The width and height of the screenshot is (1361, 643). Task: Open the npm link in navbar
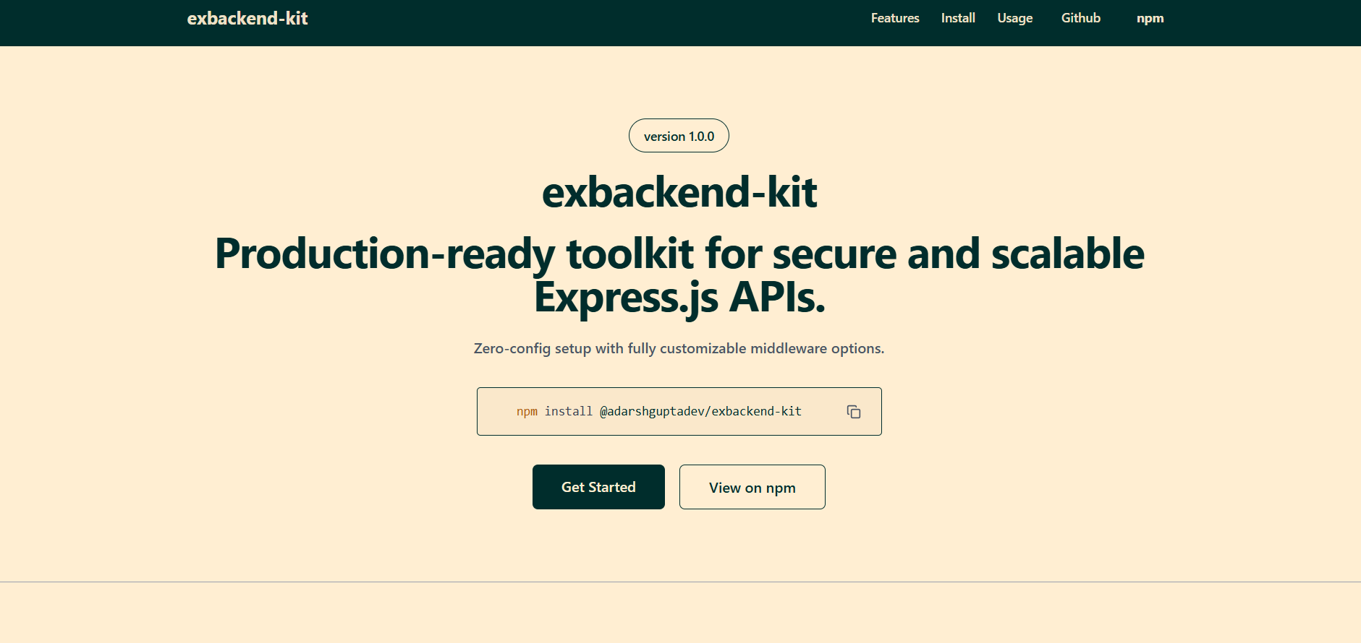(x=1150, y=18)
